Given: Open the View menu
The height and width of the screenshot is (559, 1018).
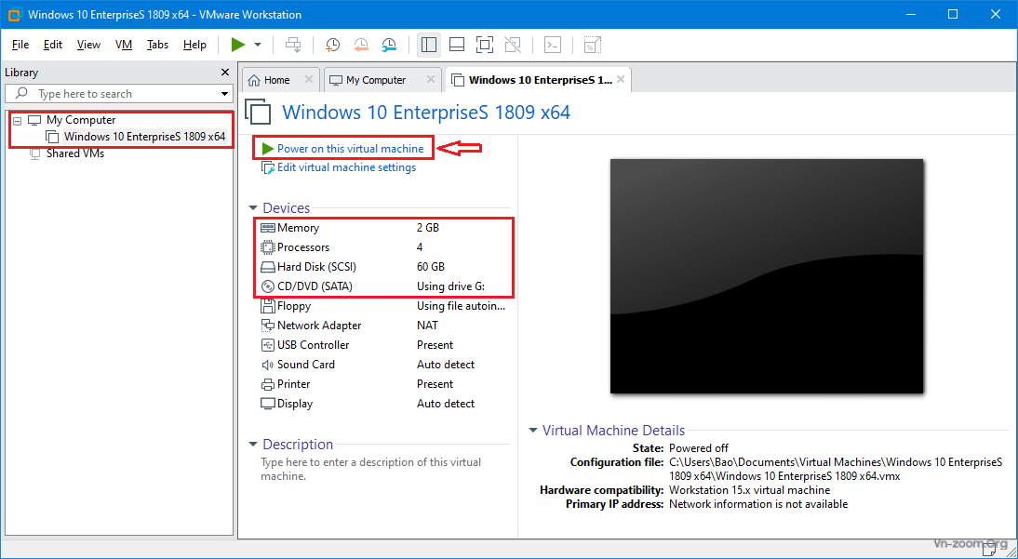Looking at the screenshot, I should (x=88, y=45).
